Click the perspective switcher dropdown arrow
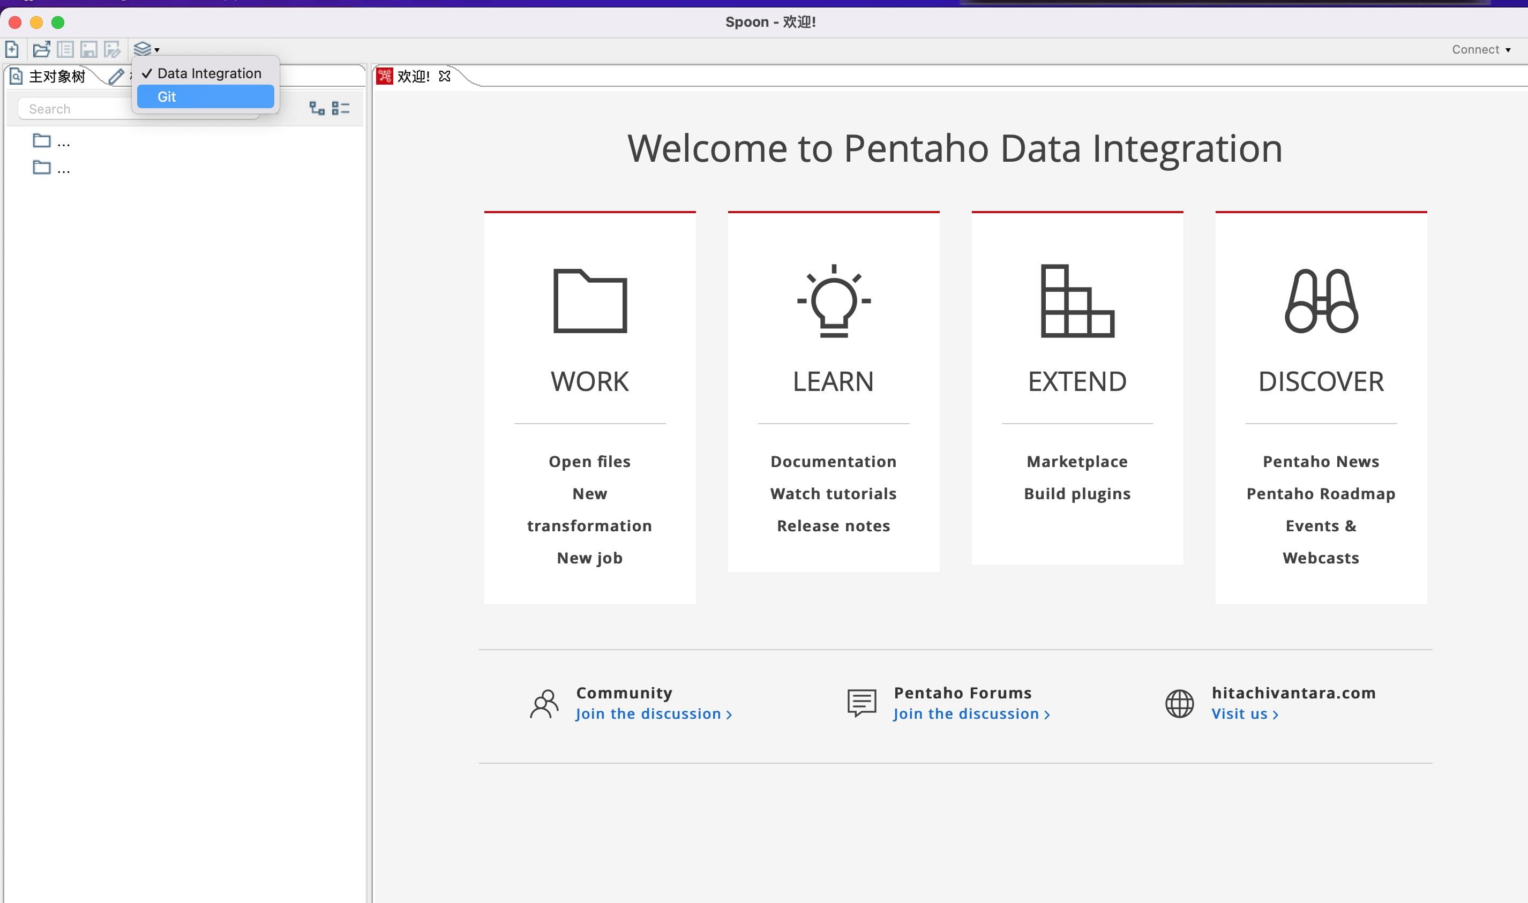 (x=157, y=50)
